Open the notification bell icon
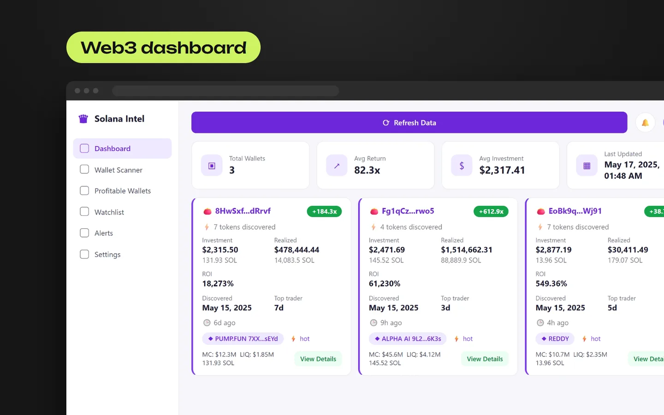The height and width of the screenshot is (415, 664). [x=645, y=123]
